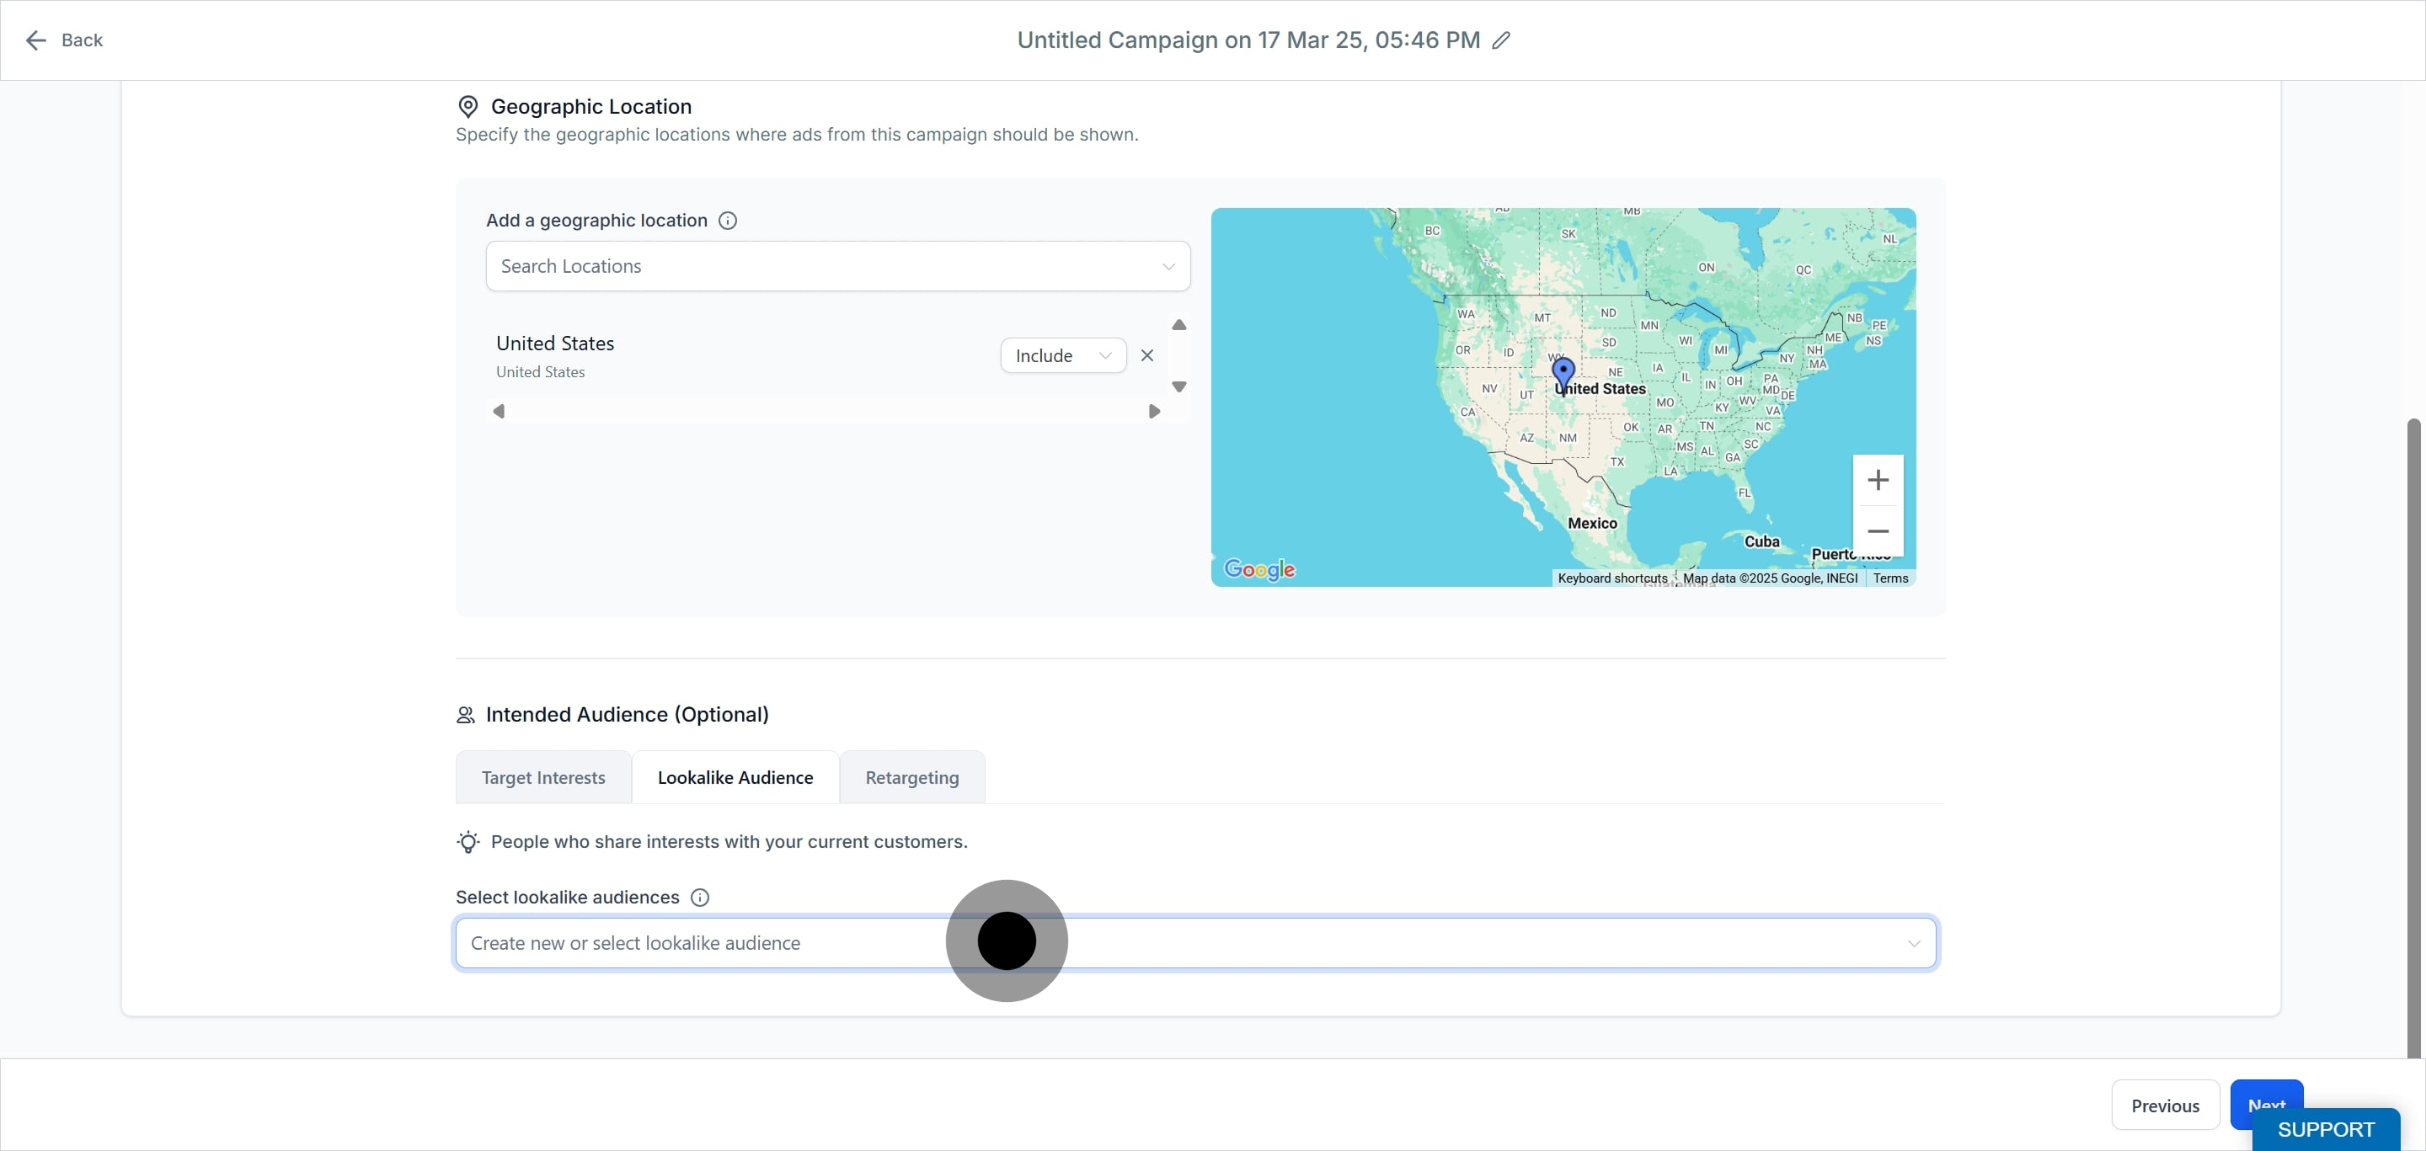Select the Lookalike Audience tab
2426x1151 pixels.
point(735,777)
